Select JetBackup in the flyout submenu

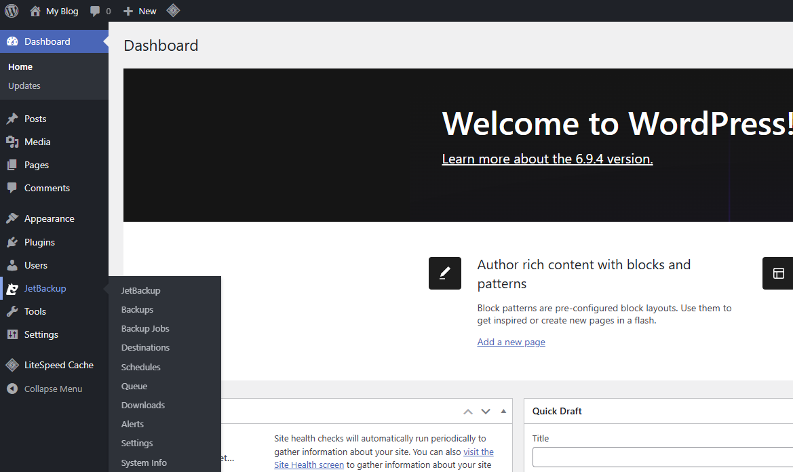(x=140, y=290)
